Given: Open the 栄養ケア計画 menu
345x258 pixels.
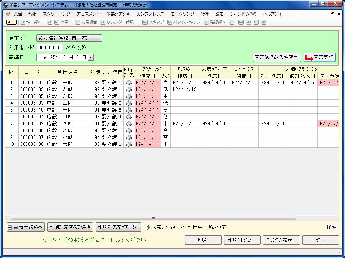Looking at the screenshot, I should [x=118, y=14].
